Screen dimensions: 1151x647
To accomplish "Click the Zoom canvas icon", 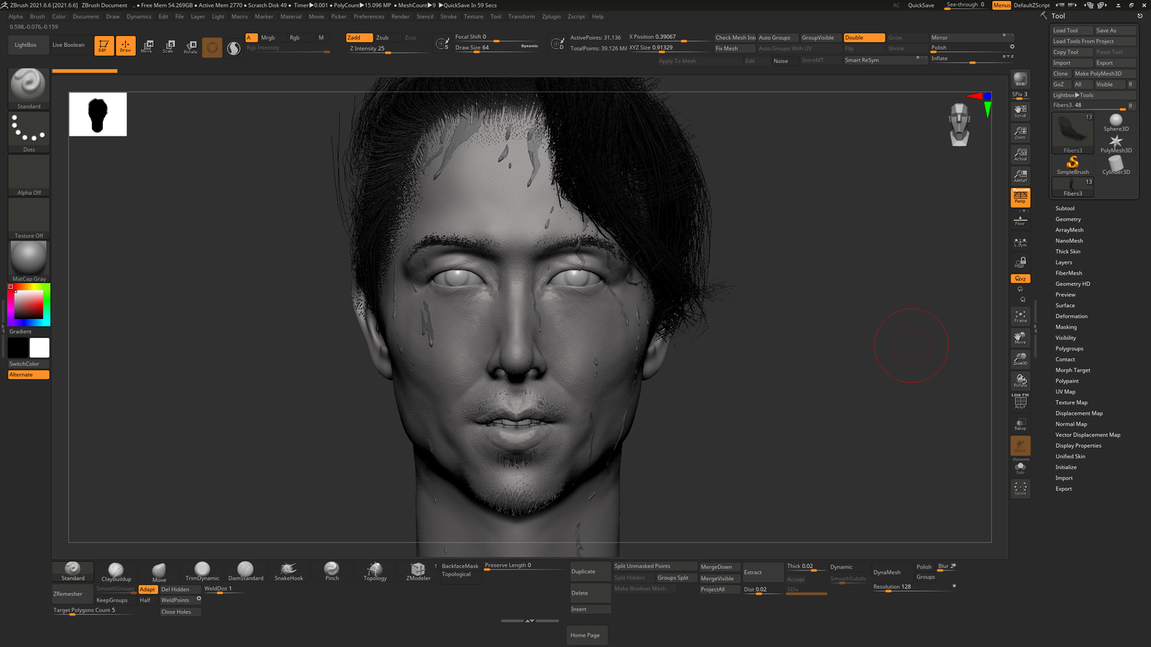I will pos(1021,133).
